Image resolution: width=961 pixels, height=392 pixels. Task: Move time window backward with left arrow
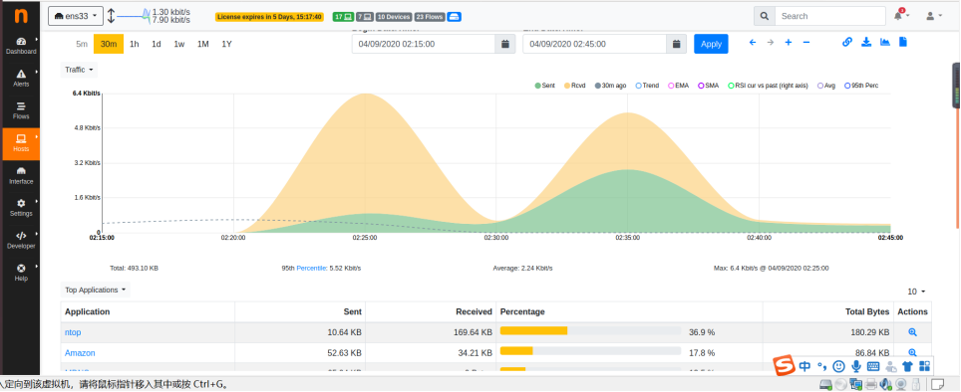tap(753, 42)
